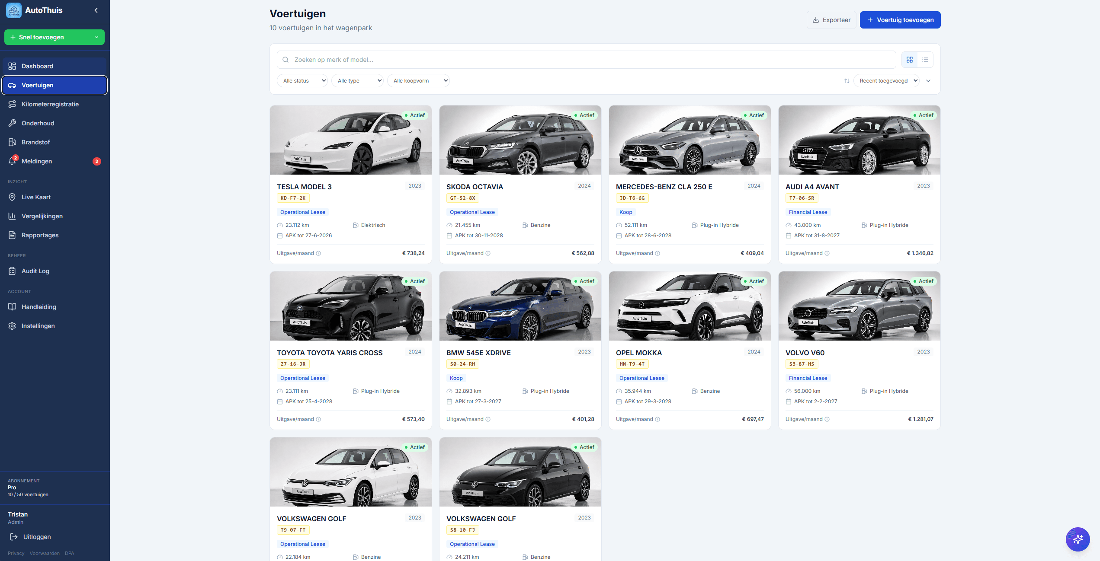Click the TOYOTA TOYOTA YARIS CROSS title
The height and width of the screenshot is (561, 1100).
[330, 353]
